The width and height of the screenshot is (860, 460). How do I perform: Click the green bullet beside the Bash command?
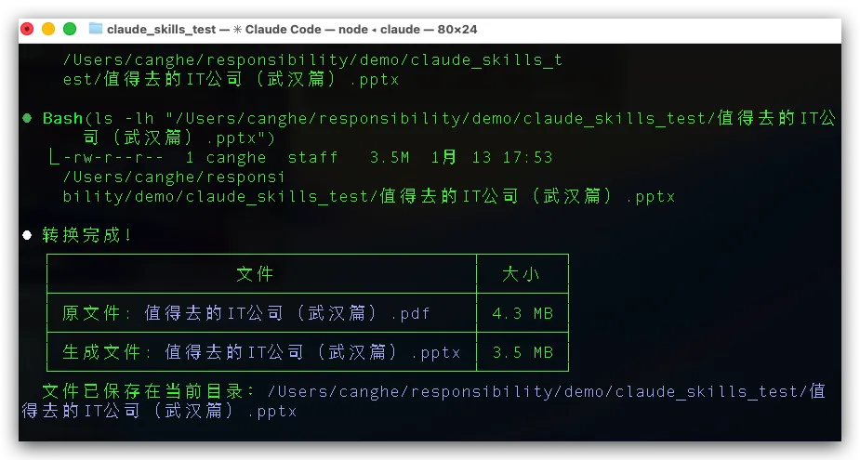coord(26,119)
